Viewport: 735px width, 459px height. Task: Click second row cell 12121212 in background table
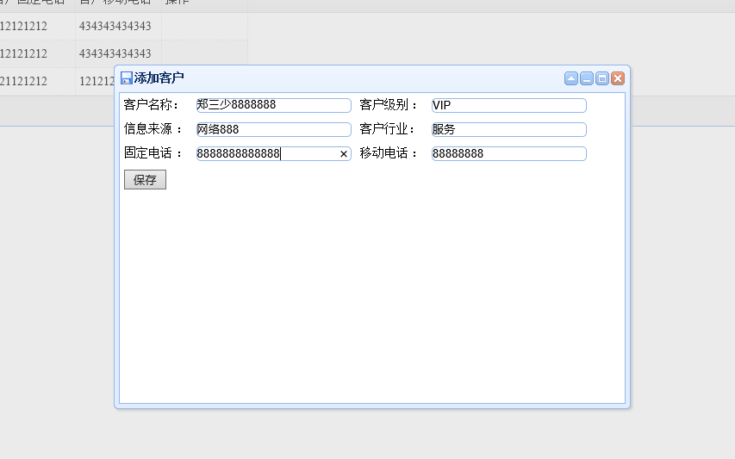[23, 54]
